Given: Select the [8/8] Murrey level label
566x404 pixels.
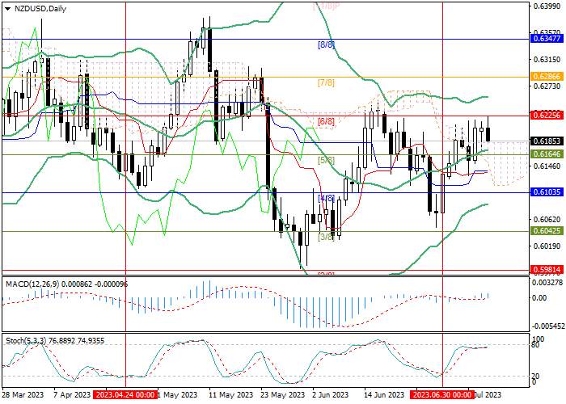Looking at the screenshot, I should (326, 44).
